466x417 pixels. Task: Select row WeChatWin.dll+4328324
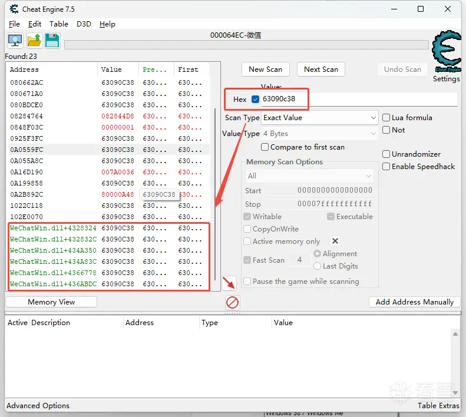(x=109, y=229)
